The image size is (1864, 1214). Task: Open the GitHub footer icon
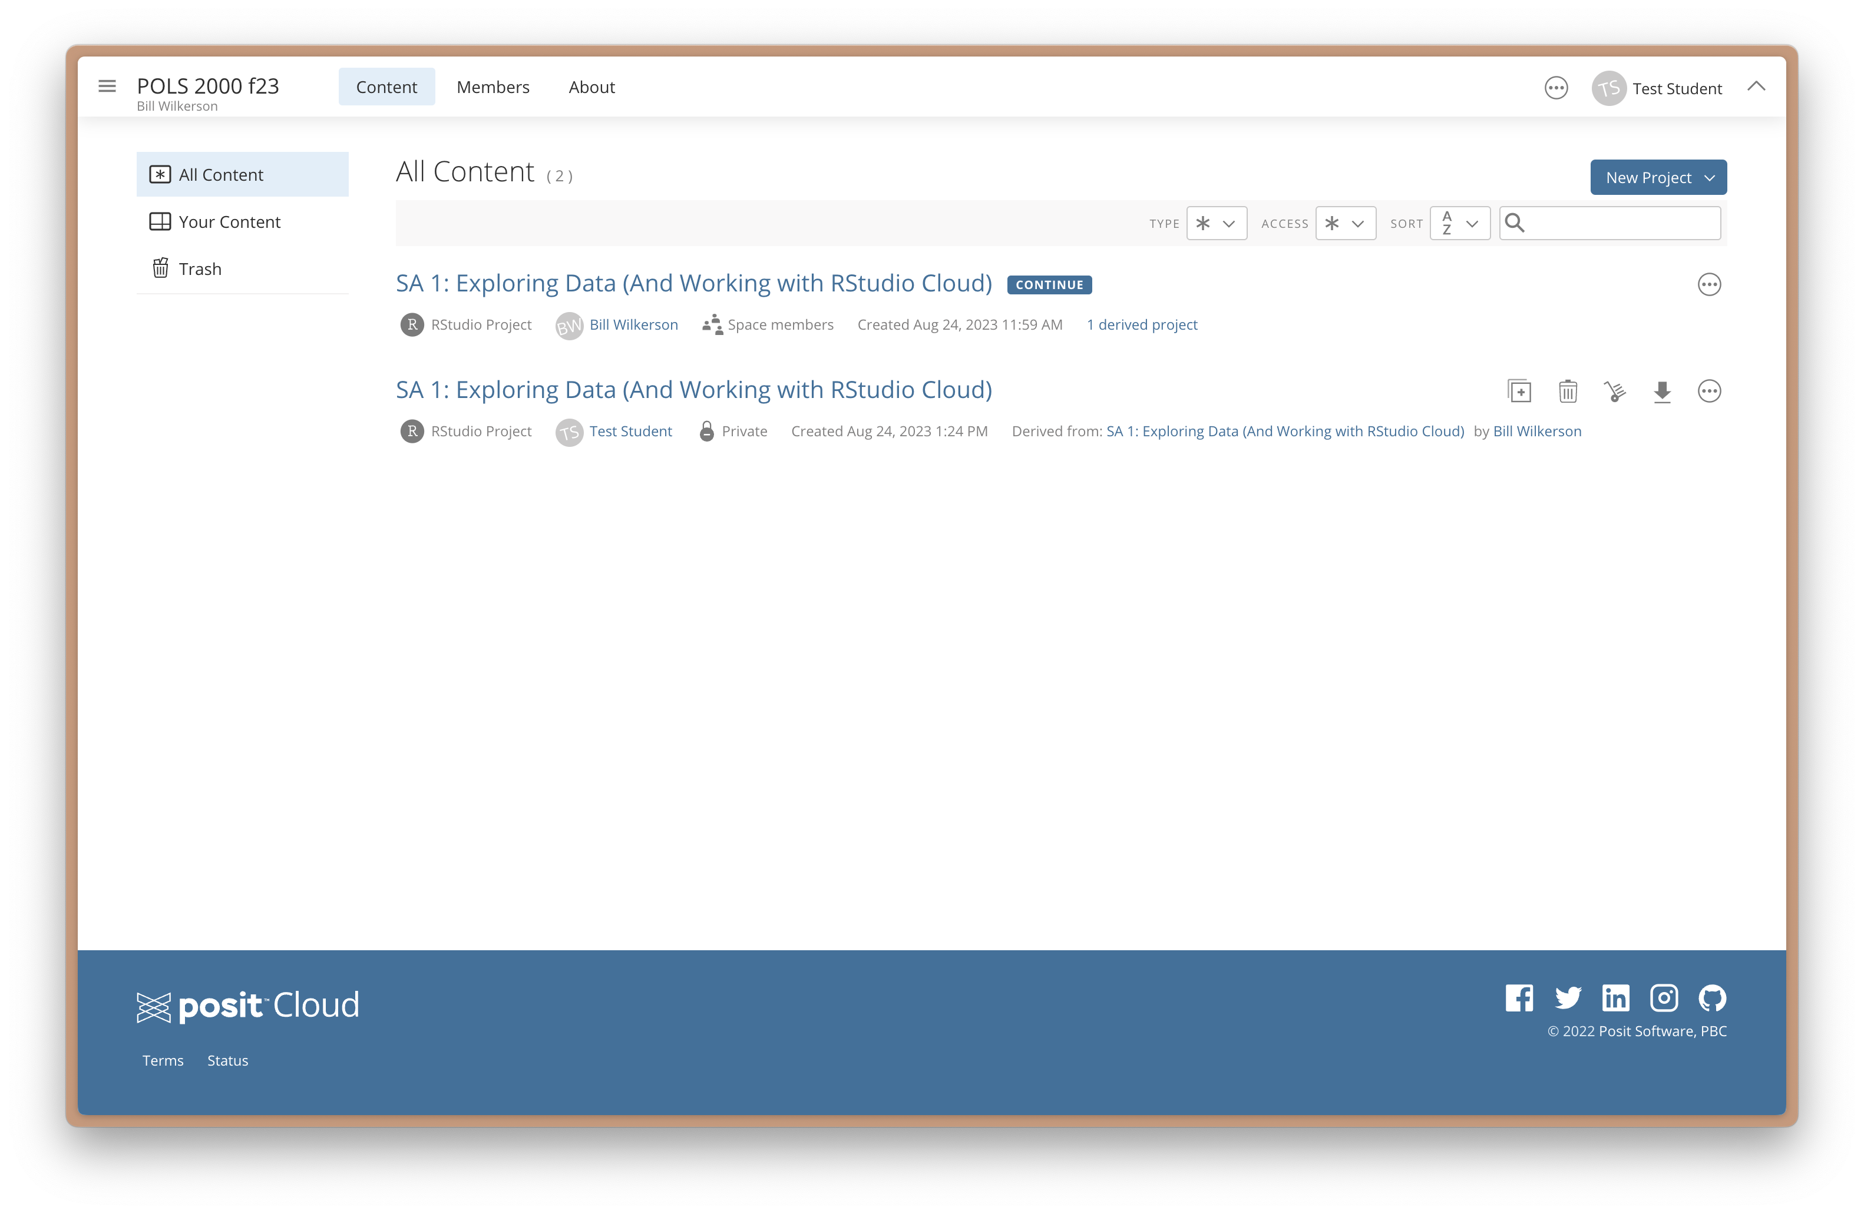(1712, 998)
